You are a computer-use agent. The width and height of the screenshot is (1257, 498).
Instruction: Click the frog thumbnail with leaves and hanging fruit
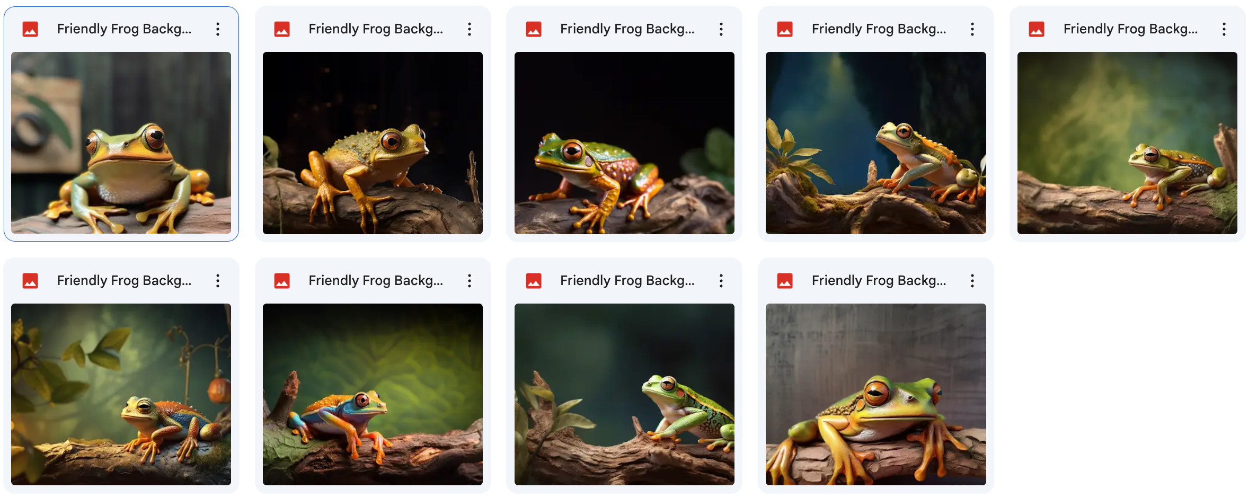121,394
